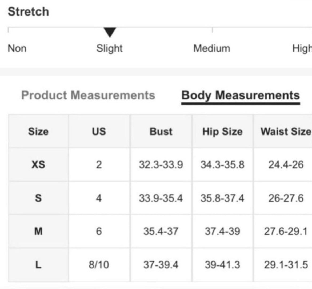Select the L size row header
This screenshot has width=312, height=289.
point(38,265)
